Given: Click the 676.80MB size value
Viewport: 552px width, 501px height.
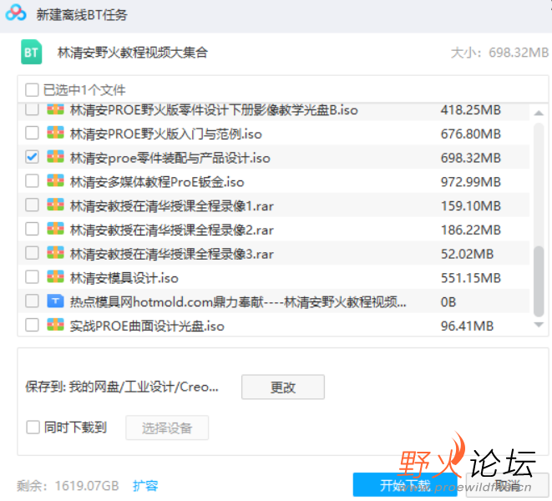Looking at the screenshot, I should [471, 134].
